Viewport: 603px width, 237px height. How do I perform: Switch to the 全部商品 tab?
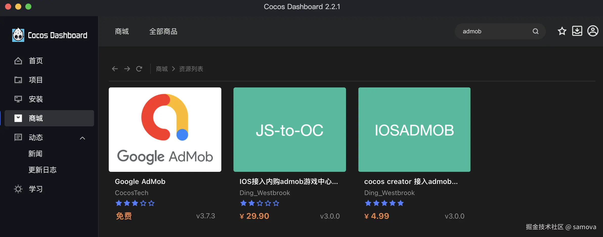coord(163,31)
